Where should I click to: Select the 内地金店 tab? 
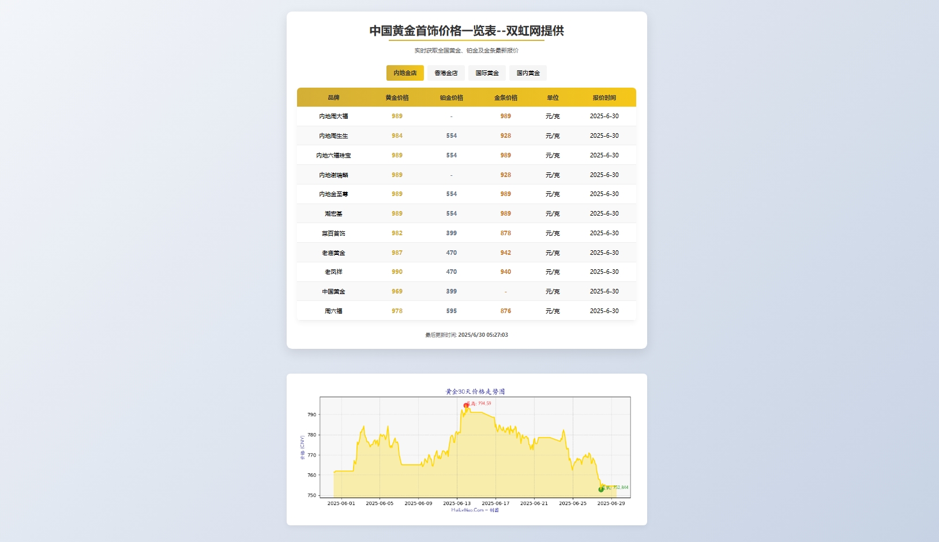tap(405, 73)
